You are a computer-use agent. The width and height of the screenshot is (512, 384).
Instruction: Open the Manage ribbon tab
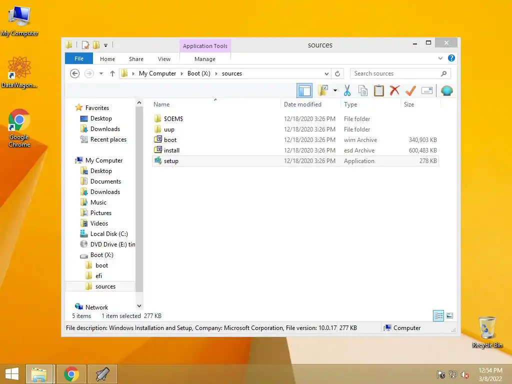[x=204, y=59]
